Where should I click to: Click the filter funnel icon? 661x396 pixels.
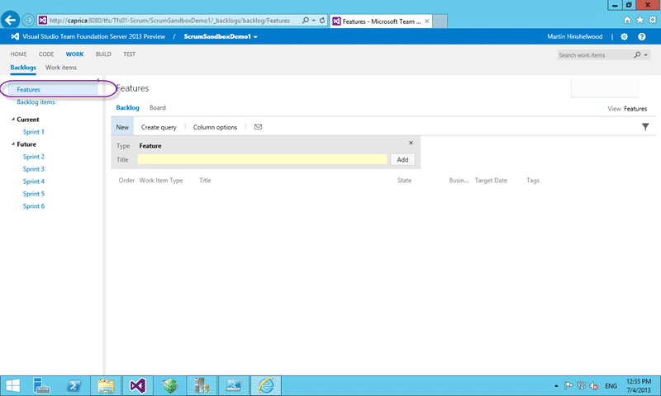click(x=645, y=127)
